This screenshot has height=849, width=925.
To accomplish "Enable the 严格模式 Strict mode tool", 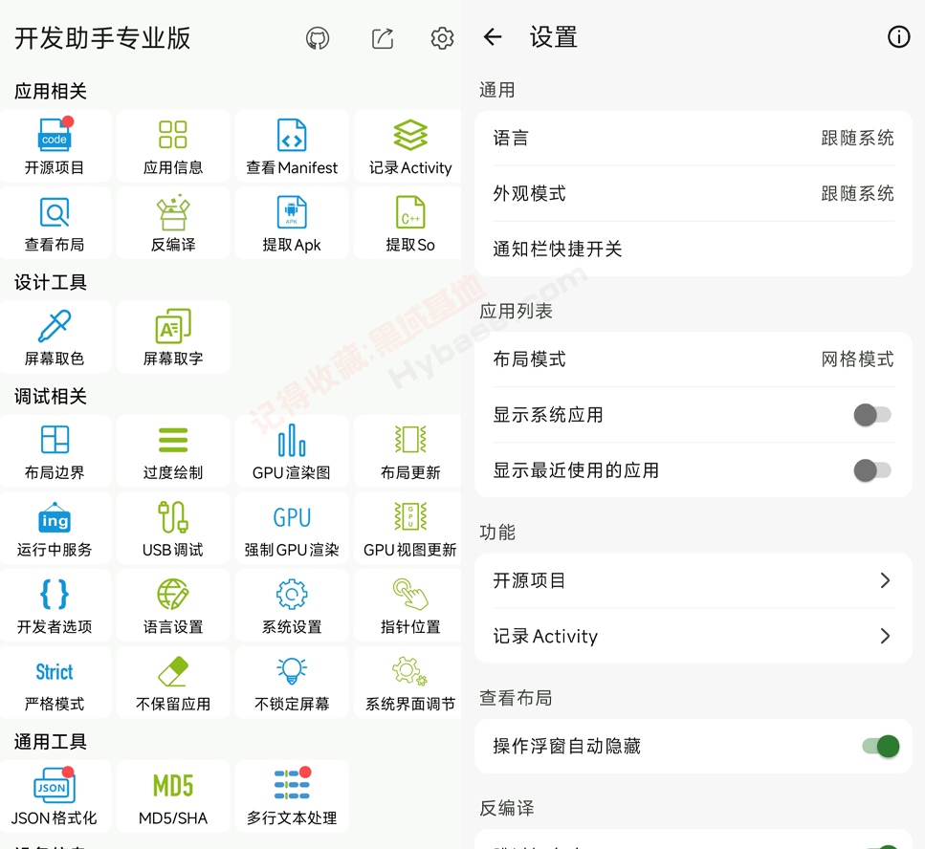I will click(55, 683).
